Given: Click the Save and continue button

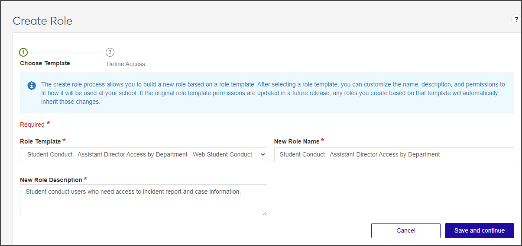Looking at the screenshot, I should tap(479, 230).
